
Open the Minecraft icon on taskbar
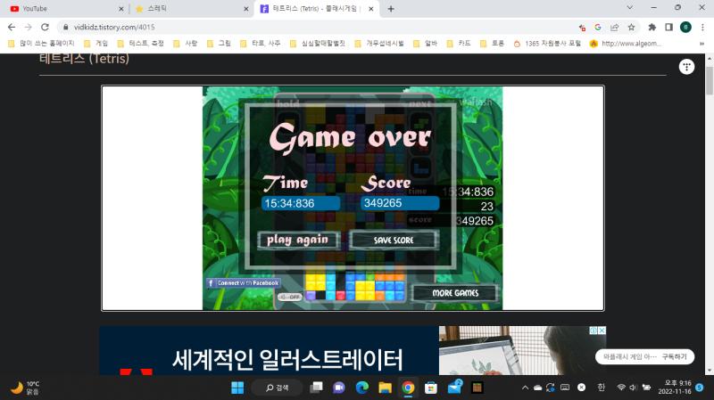[477, 388]
